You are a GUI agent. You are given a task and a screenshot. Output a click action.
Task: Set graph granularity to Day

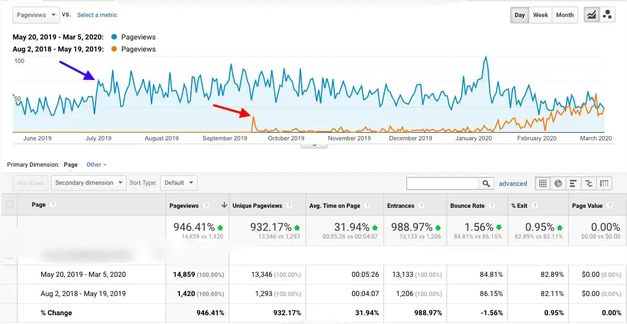point(519,15)
